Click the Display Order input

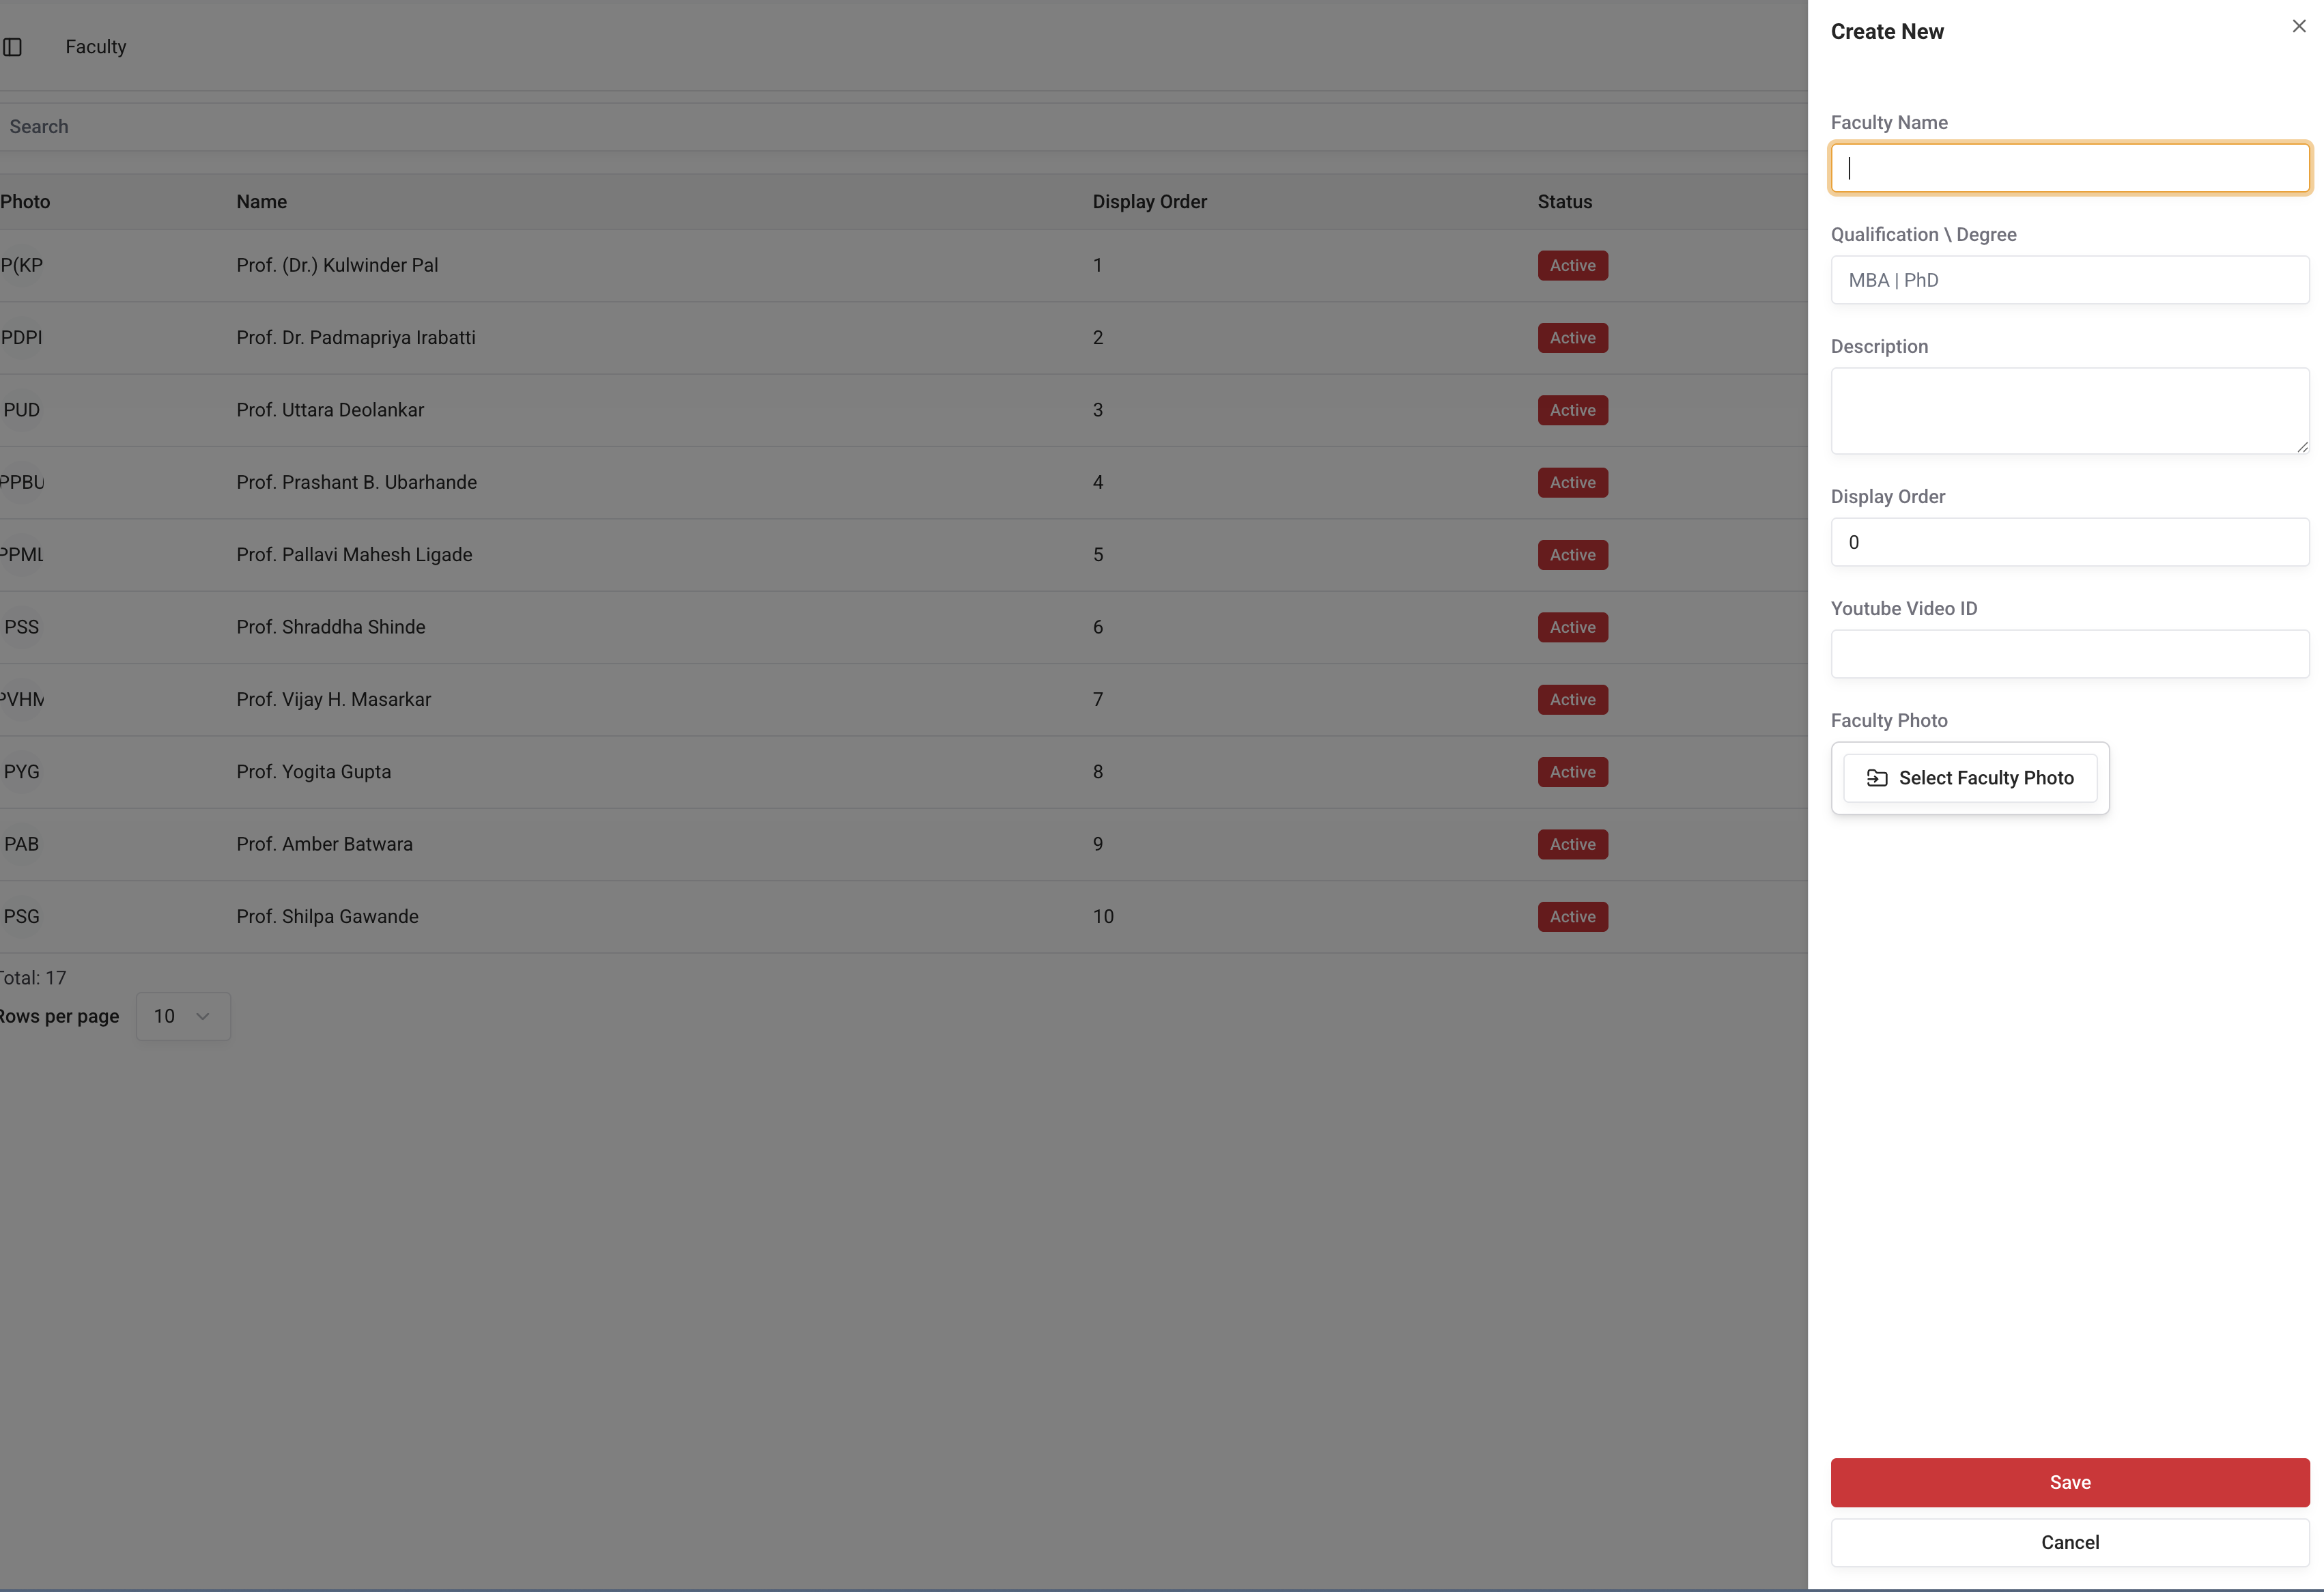click(2069, 542)
